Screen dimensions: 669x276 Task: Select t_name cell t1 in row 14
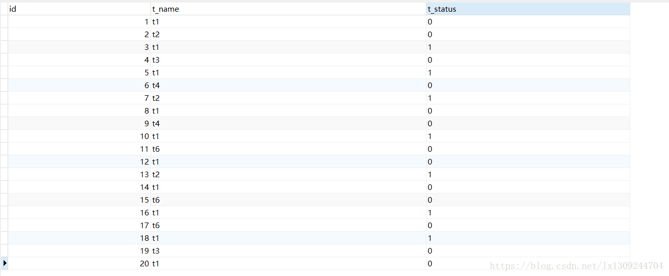click(x=288, y=187)
